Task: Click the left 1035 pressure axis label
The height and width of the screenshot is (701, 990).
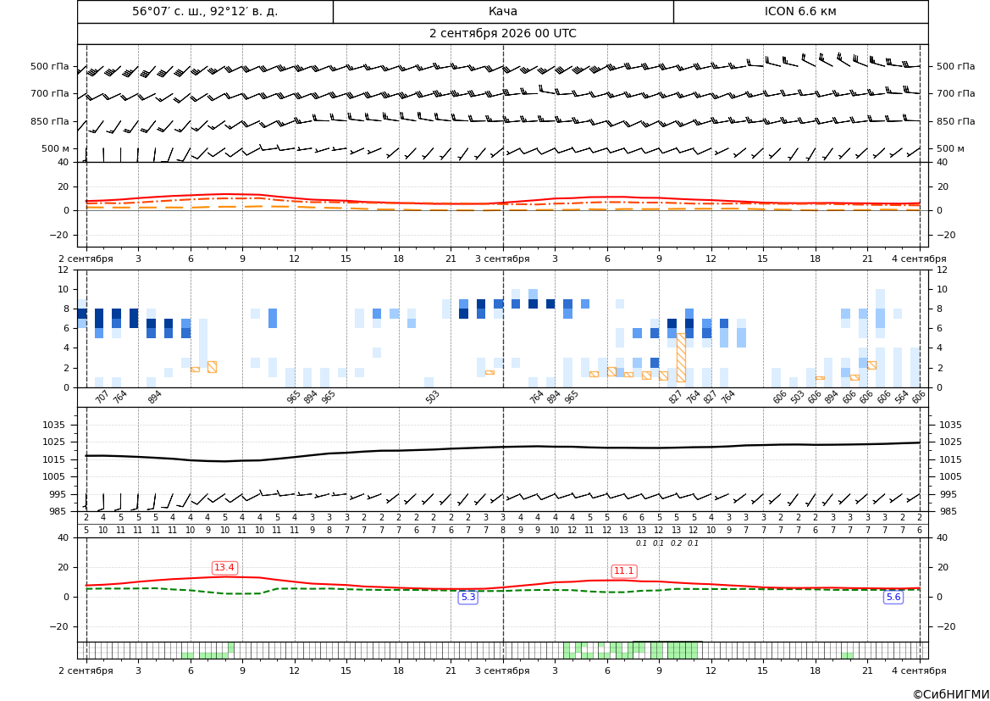Action: [x=51, y=425]
